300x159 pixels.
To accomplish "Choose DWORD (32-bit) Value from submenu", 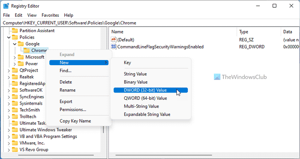I will tap(150, 90).
